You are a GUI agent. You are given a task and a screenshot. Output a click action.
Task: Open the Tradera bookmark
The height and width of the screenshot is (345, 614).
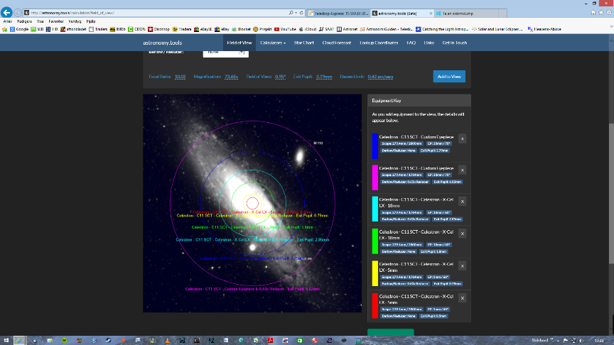pos(182,29)
